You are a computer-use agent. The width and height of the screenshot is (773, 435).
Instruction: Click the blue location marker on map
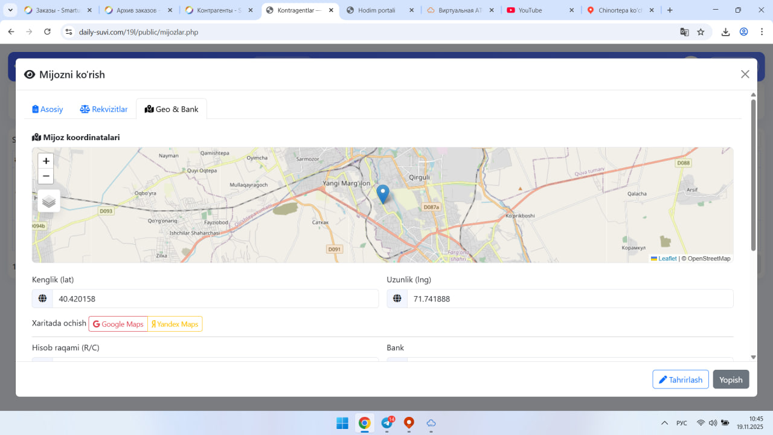point(383,193)
